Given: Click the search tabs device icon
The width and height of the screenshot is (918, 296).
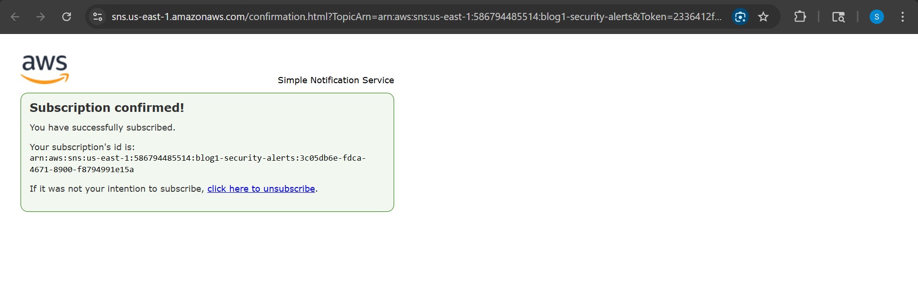Looking at the screenshot, I should (x=839, y=17).
